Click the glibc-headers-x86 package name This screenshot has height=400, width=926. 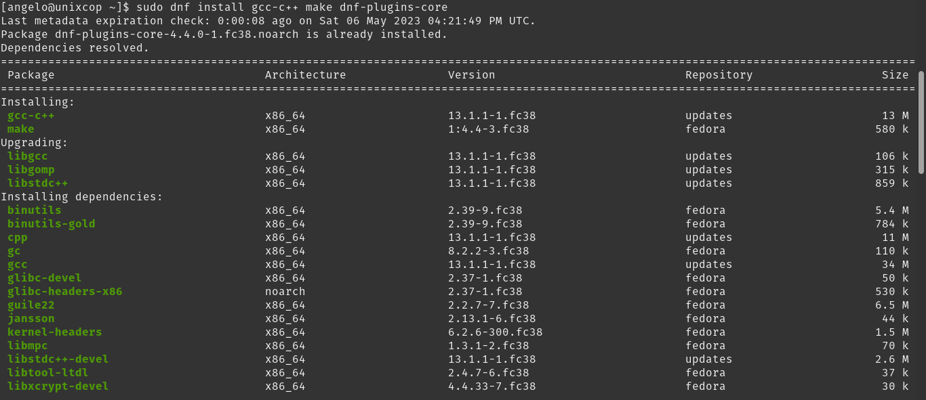[x=65, y=292]
